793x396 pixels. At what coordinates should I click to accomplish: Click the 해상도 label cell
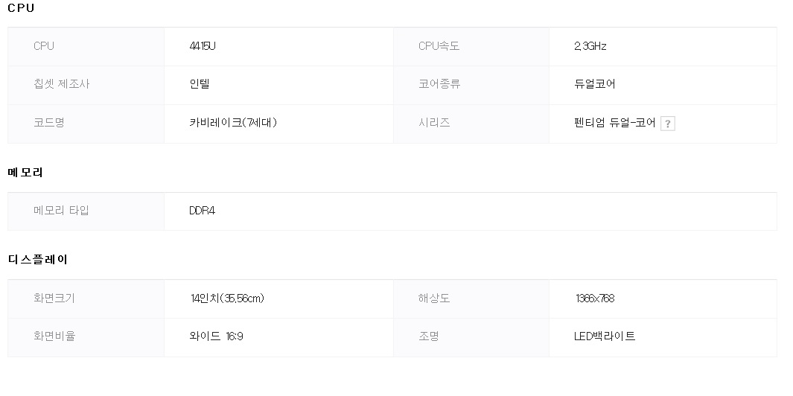point(471,299)
